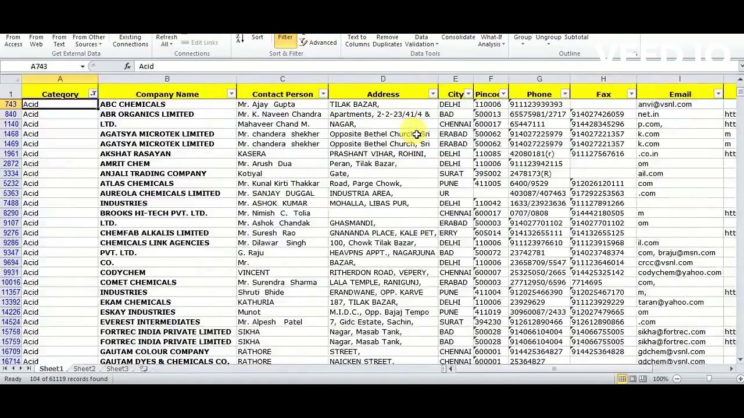Click the sort A to Z icon
This screenshot has height=418, width=744.
[240, 39]
